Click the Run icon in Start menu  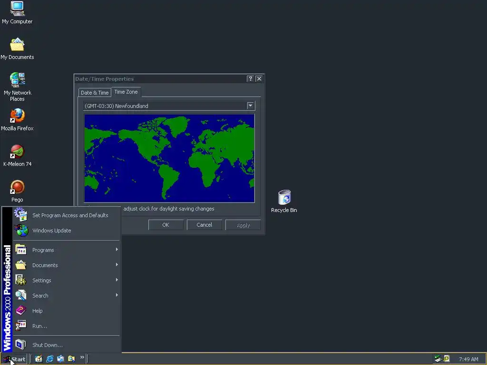point(21,326)
